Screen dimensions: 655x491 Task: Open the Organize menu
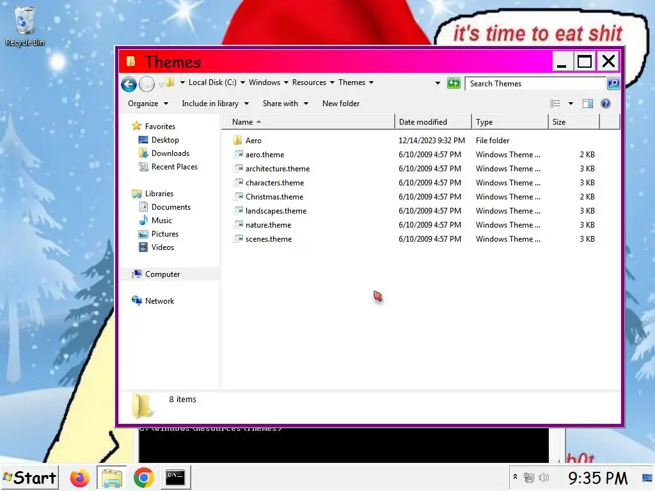148,104
